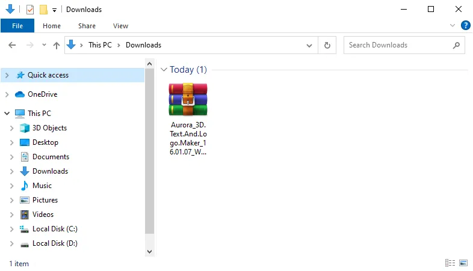Click the search magnifier icon

456,45
